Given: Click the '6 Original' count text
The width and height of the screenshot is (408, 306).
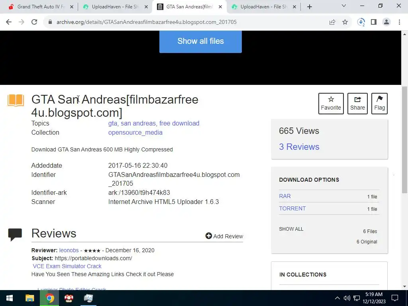Looking at the screenshot, I should point(367,242).
